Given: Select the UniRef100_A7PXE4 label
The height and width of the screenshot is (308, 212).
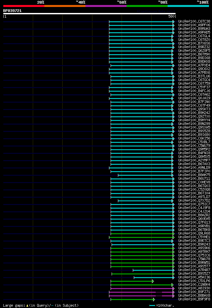Looking at the screenshot, I should pos(194,65).
